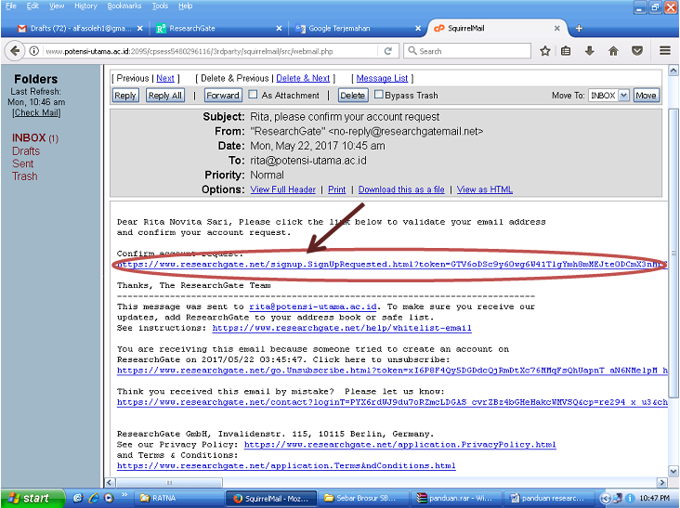Go to the Firefox home page icon

613,51
